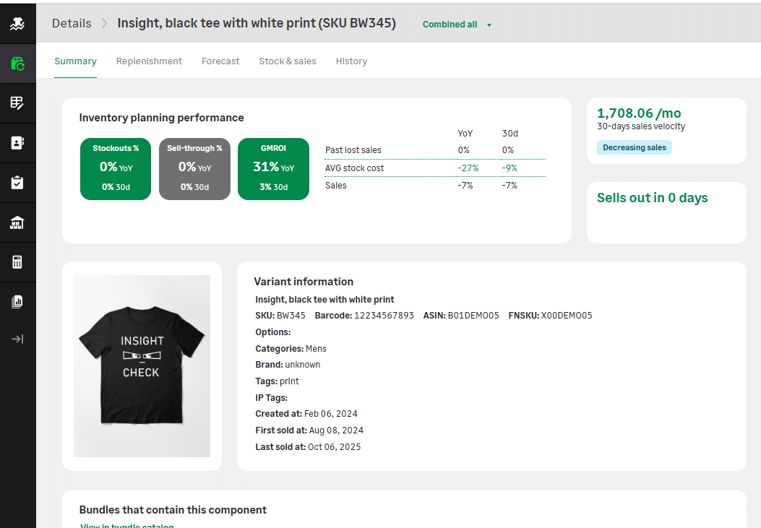Expand the sales channel selector chevron
The height and width of the screenshot is (528, 761).
pos(489,25)
